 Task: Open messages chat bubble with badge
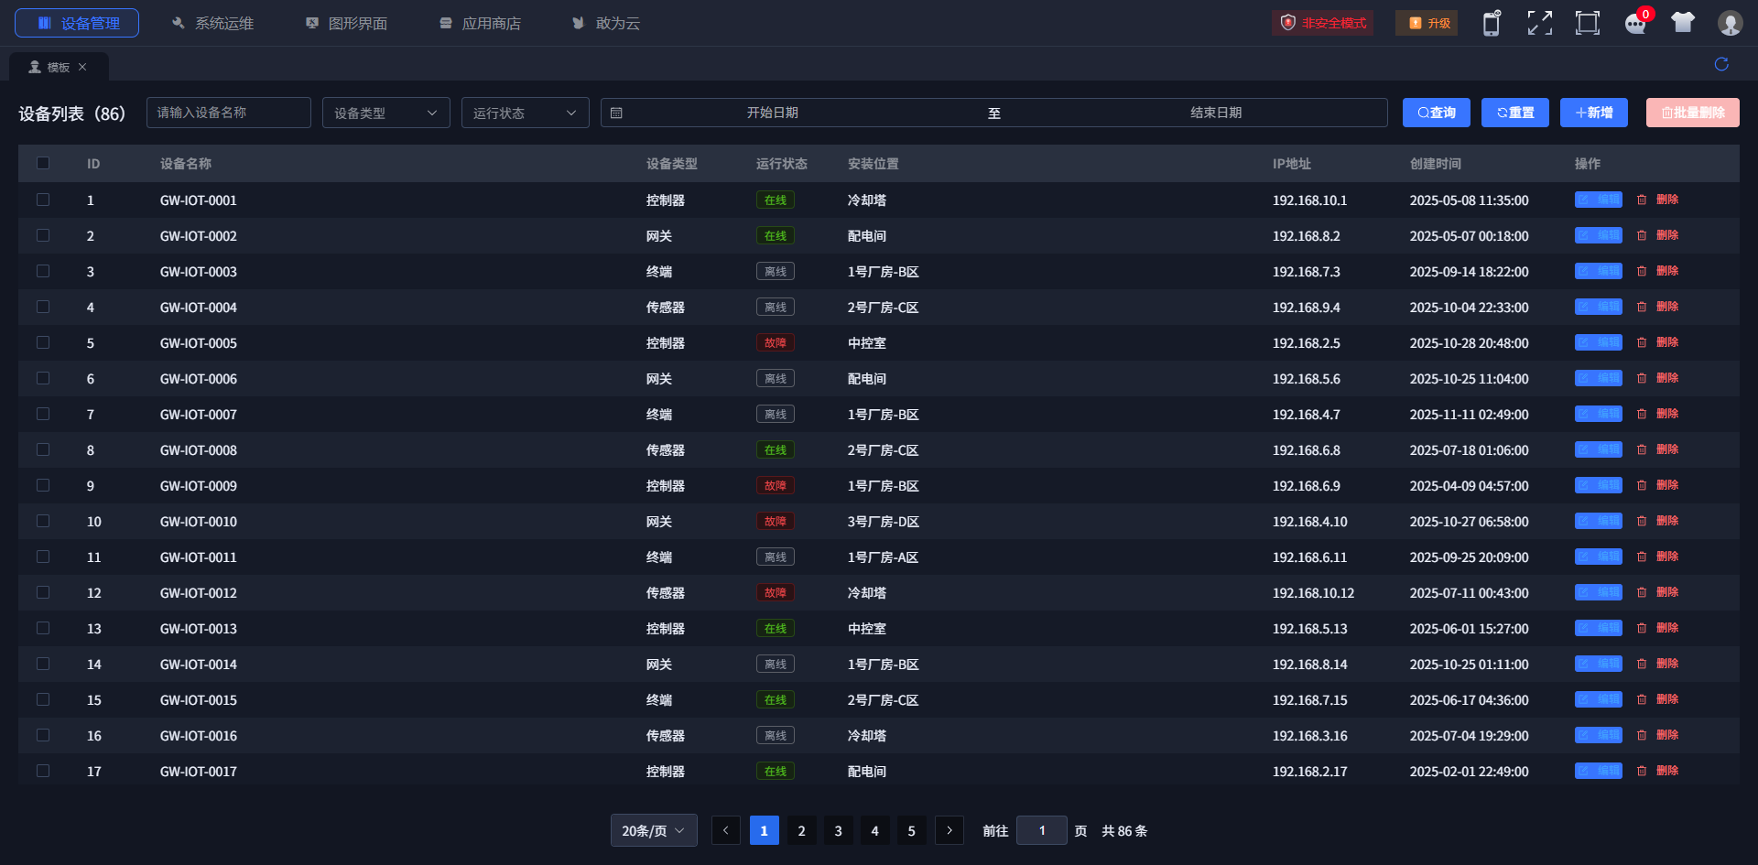tap(1635, 23)
